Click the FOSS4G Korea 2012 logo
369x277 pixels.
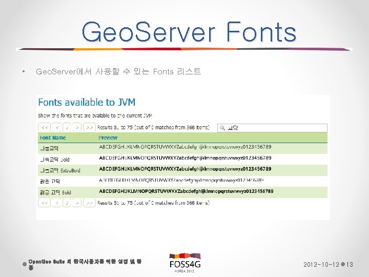point(184,263)
